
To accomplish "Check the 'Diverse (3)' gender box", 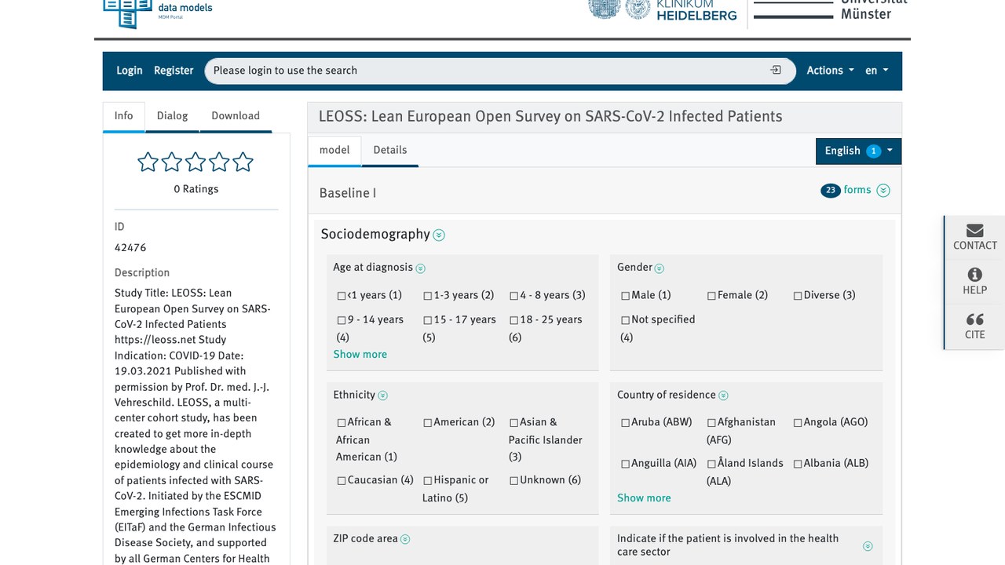I will pos(798,296).
